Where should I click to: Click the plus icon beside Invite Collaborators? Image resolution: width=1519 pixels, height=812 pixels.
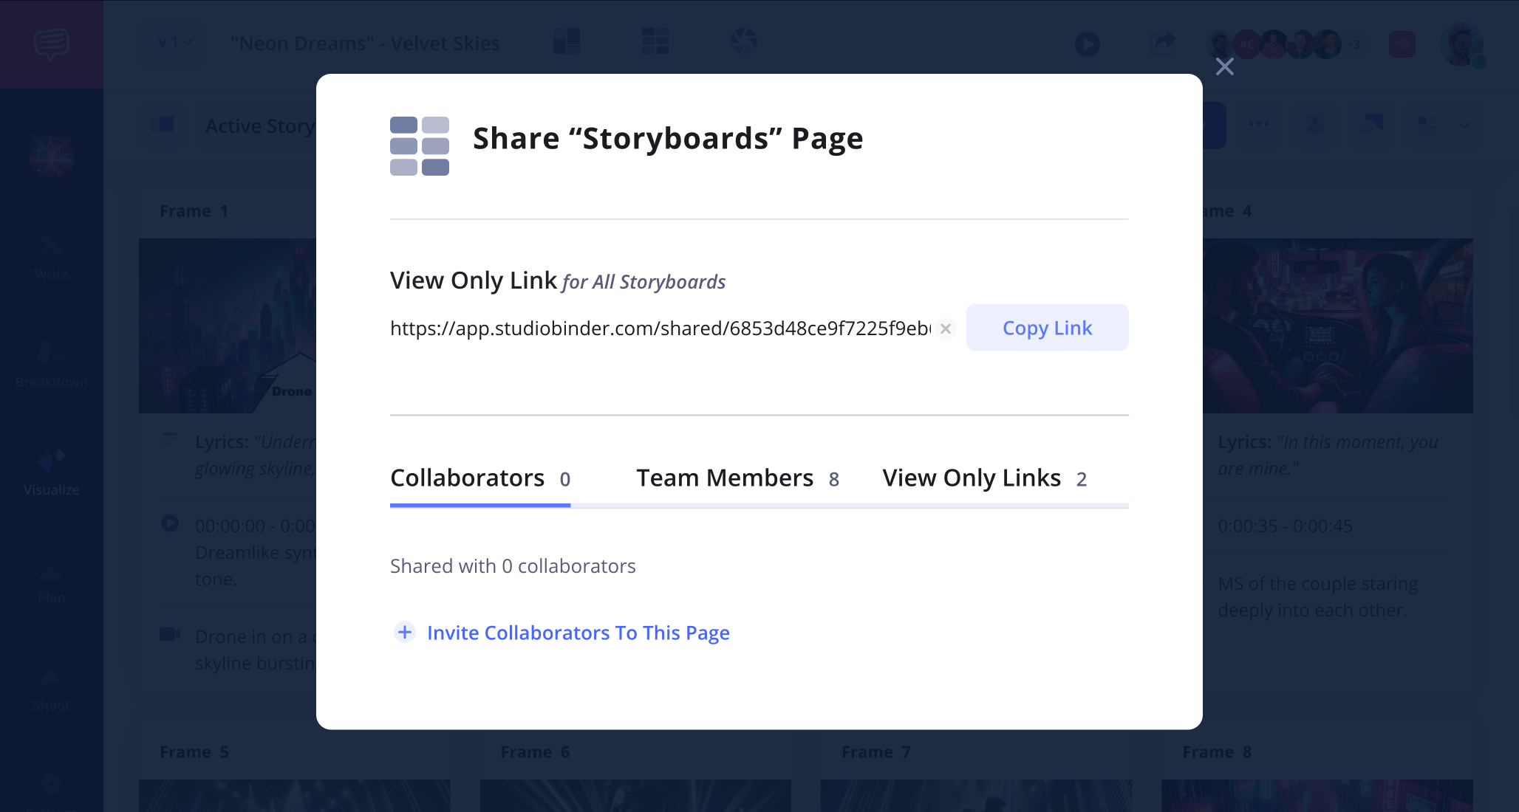404,633
